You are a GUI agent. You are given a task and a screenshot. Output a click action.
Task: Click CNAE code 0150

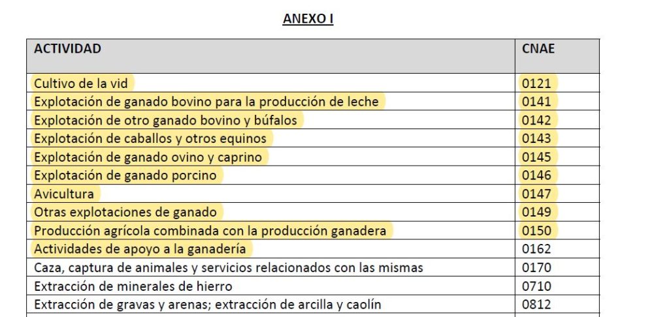pos(537,230)
